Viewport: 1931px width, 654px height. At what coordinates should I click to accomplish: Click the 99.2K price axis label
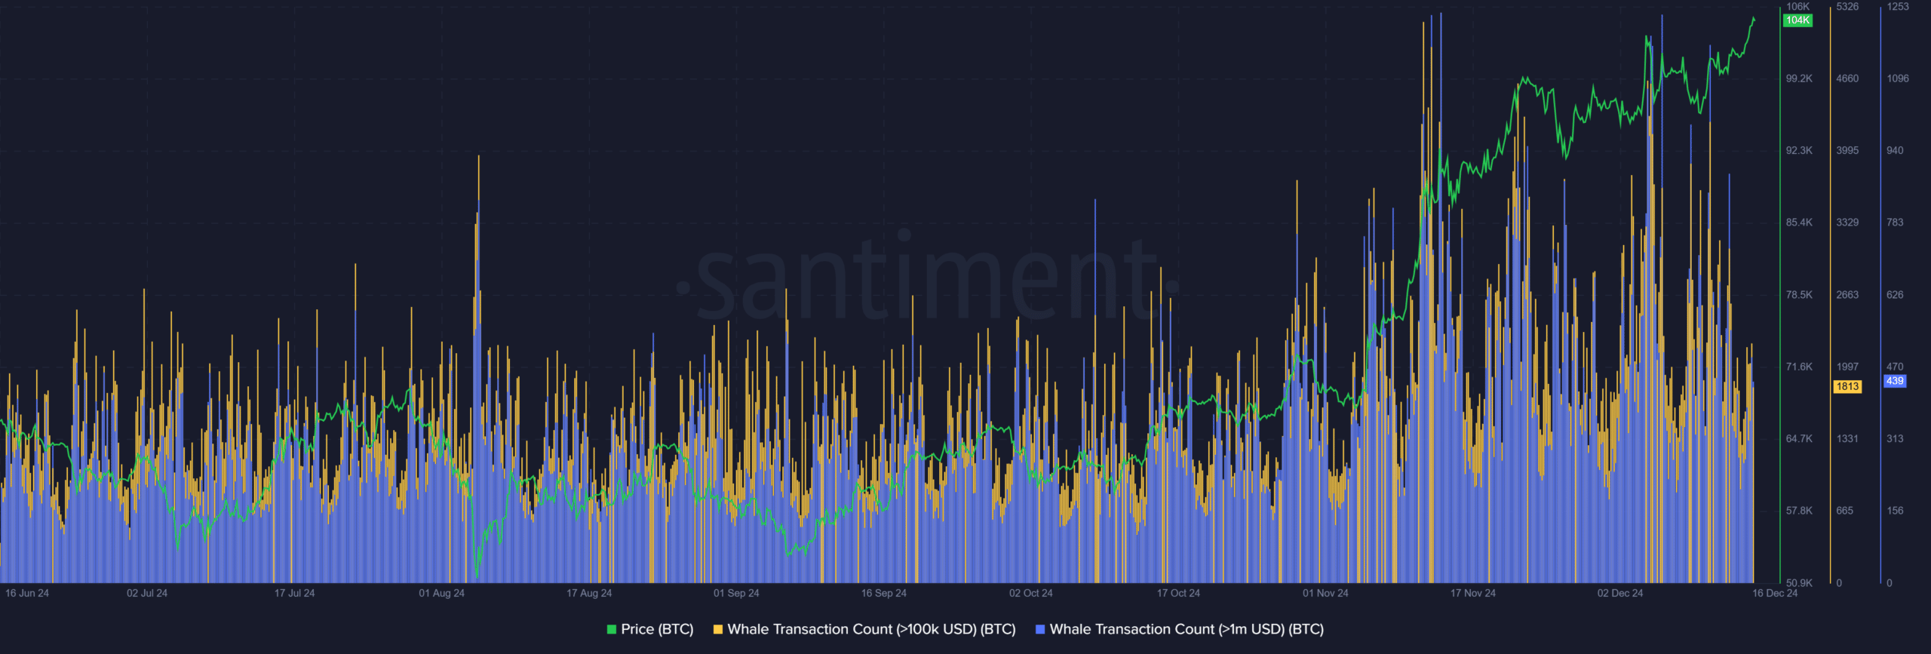(1799, 78)
